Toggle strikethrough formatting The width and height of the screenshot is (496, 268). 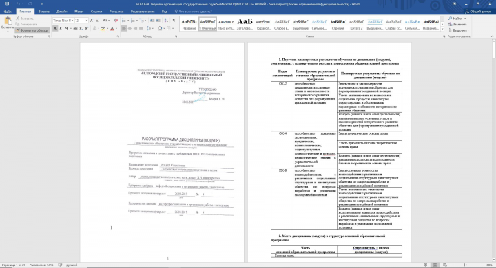[x=75, y=28]
